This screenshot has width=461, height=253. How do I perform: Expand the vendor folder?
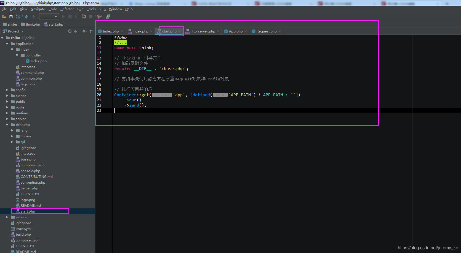click(7, 217)
